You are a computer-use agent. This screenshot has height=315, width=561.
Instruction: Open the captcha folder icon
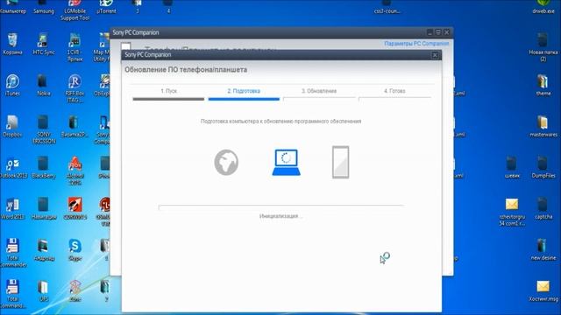coord(543,209)
